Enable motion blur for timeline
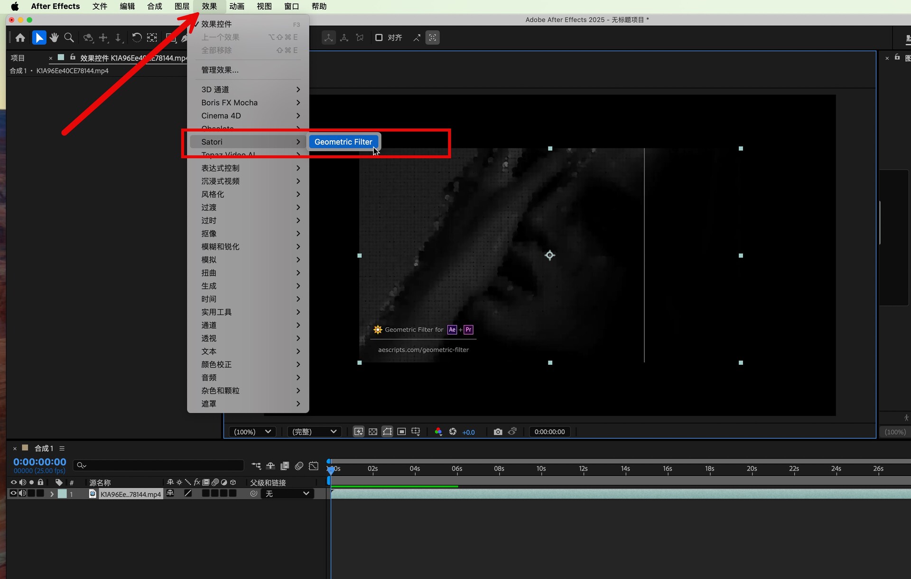The width and height of the screenshot is (911, 579). pyautogui.click(x=299, y=466)
